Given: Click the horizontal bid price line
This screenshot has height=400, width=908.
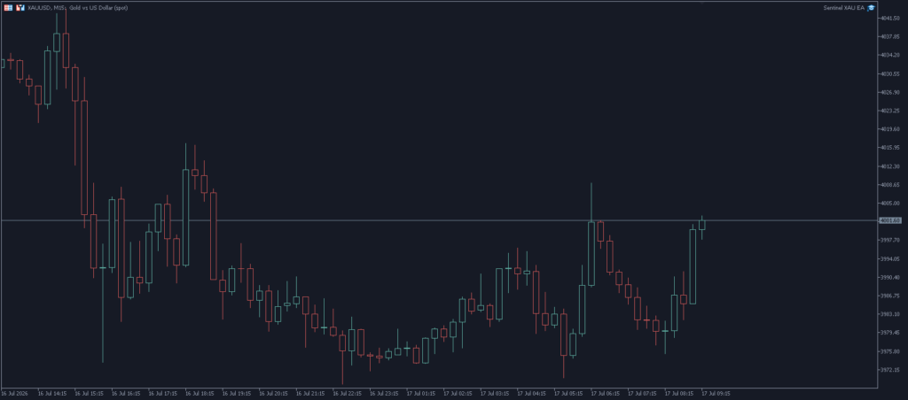Looking at the screenshot, I should click(x=439, y=221).
